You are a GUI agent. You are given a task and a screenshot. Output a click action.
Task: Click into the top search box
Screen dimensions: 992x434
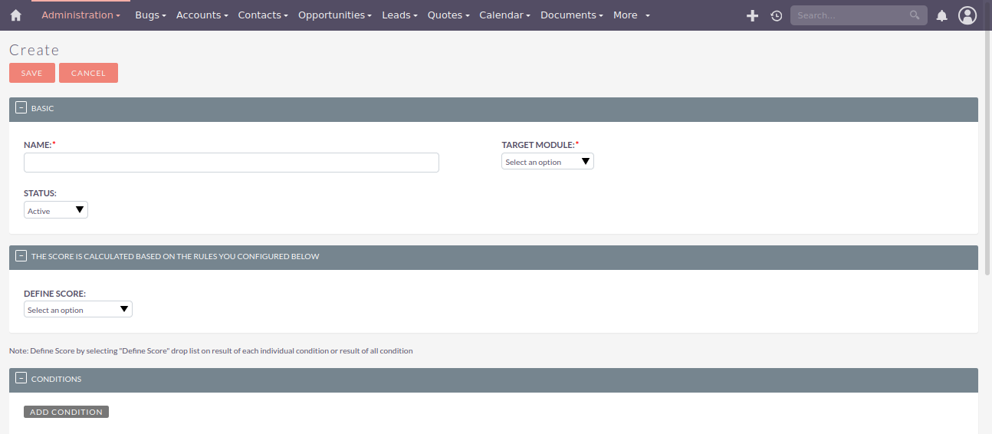(x=859, y=15)
